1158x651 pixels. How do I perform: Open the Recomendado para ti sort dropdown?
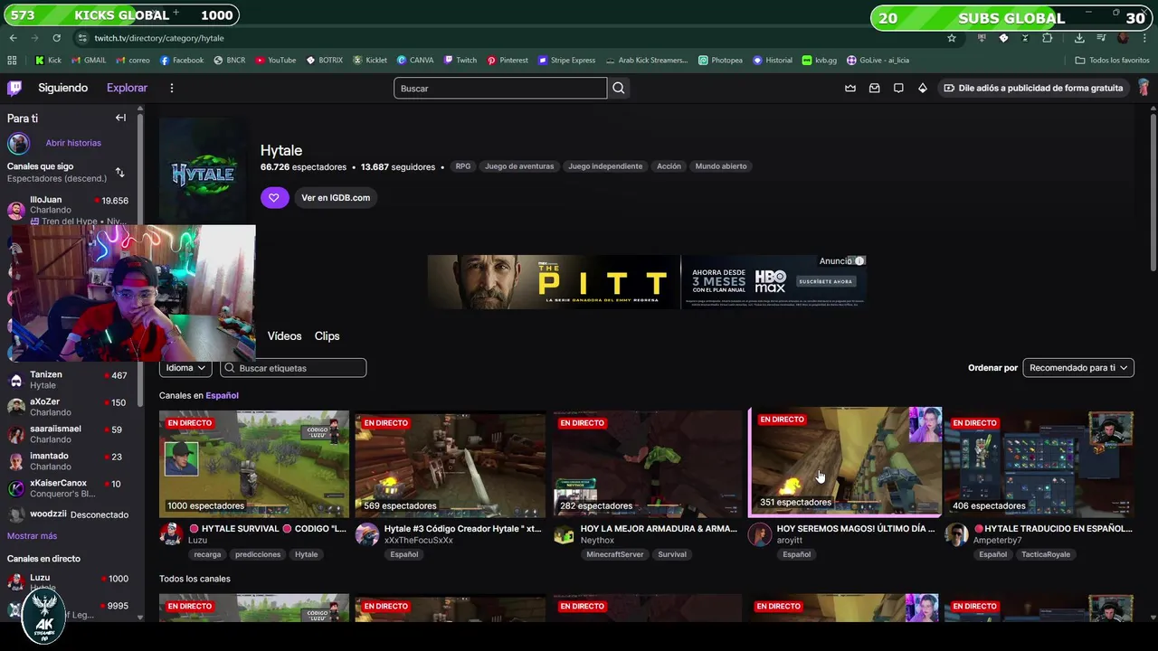click(x=1078, y=368)
